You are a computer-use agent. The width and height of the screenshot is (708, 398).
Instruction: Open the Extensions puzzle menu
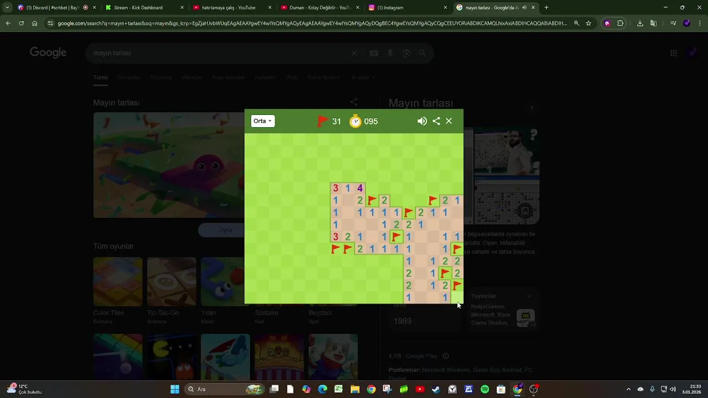620,23
